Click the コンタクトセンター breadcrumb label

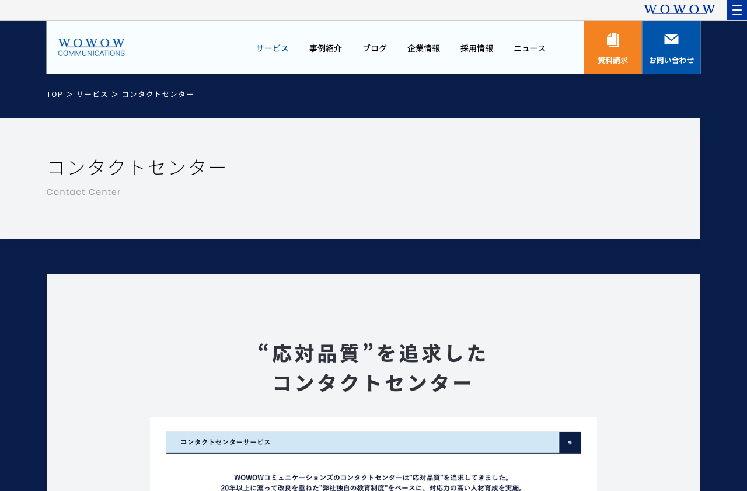[158, 93]
